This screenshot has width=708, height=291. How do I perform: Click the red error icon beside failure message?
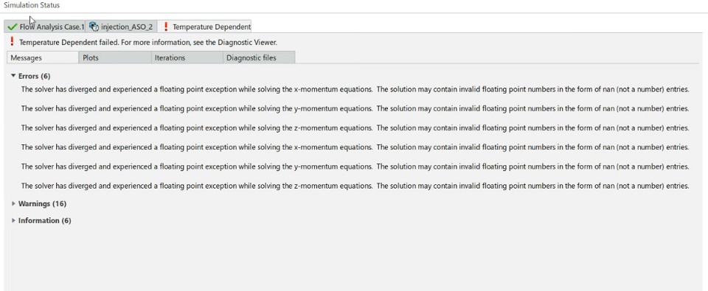click(x=13, y=43)
